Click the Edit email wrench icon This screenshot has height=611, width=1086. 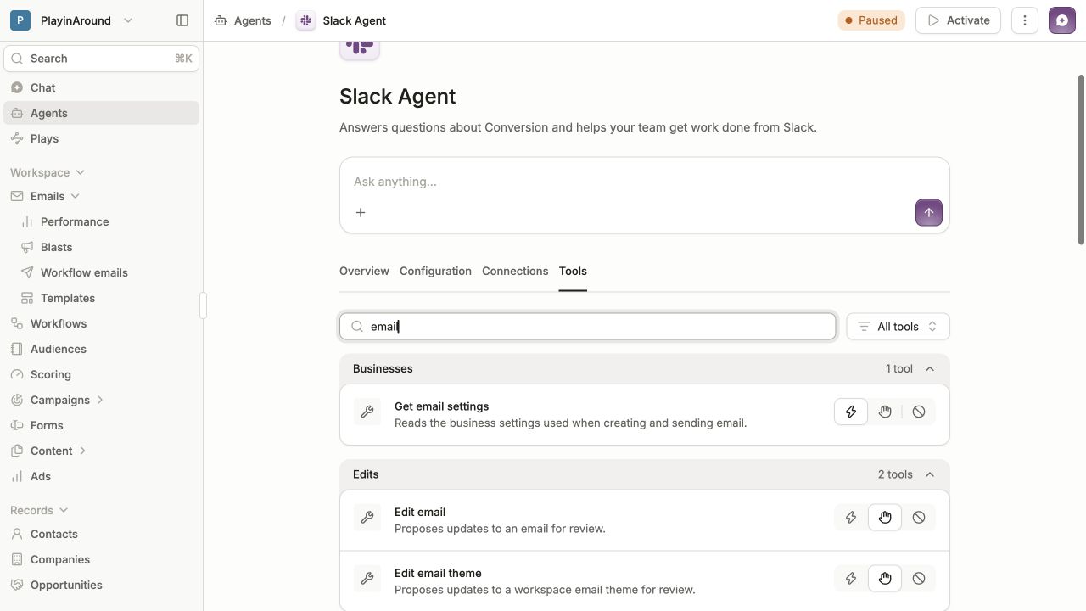[367, 517]
